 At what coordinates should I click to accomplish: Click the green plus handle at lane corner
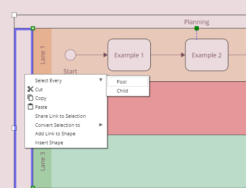click(x=33, y=28)
